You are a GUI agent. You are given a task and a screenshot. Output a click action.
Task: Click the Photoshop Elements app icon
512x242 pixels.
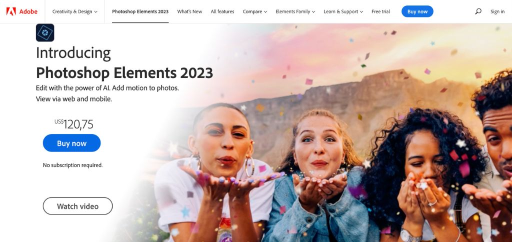coord(45,32)
